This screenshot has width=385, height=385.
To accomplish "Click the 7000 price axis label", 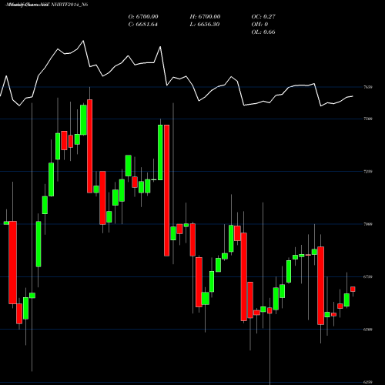I will pyautogui.click(x=368, y=224).
